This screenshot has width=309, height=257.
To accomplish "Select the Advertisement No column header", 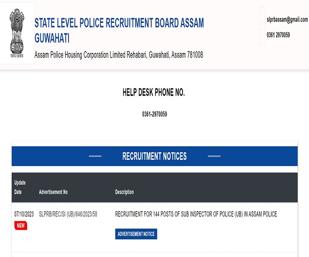I will [53, 192].
